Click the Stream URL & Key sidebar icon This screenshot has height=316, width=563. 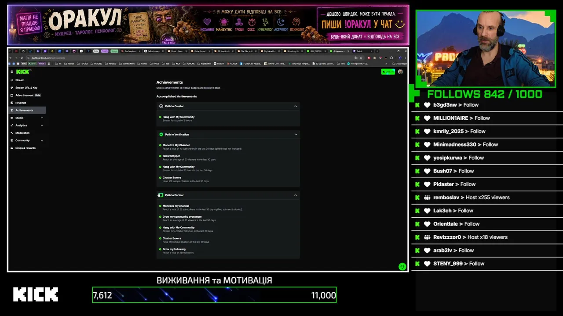point(11,88)
